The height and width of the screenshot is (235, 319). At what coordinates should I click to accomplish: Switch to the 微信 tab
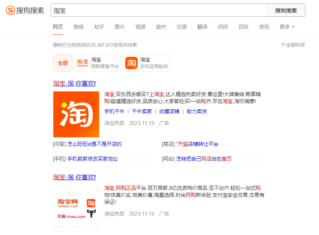tap(79, 27)
